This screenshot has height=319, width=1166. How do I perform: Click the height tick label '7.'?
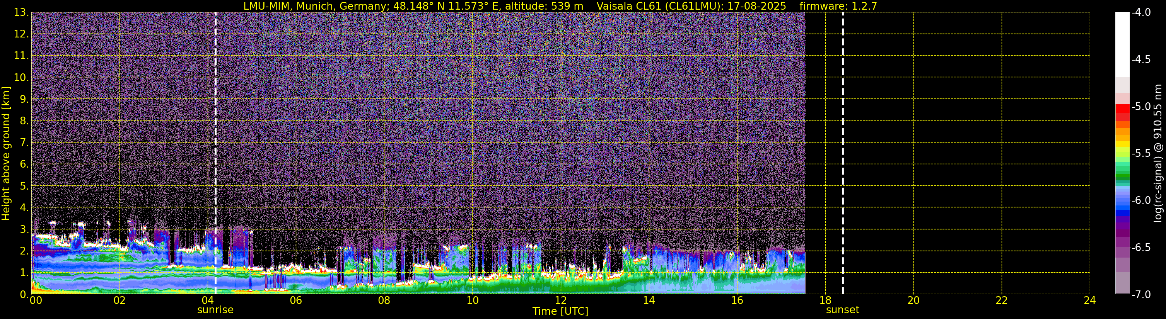coord(24,143)
